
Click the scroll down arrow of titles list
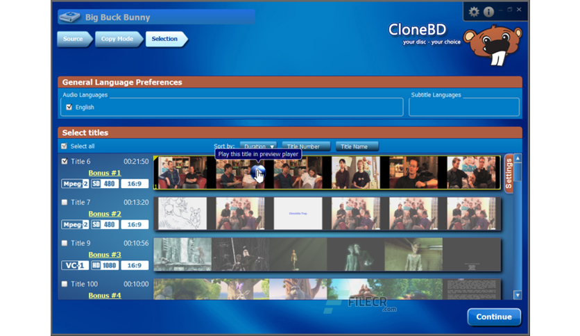coord(518,295)
